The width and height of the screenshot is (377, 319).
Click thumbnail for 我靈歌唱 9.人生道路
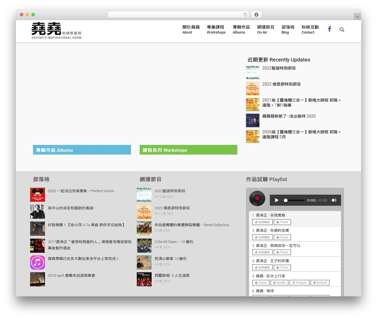[x=144, y=279]
